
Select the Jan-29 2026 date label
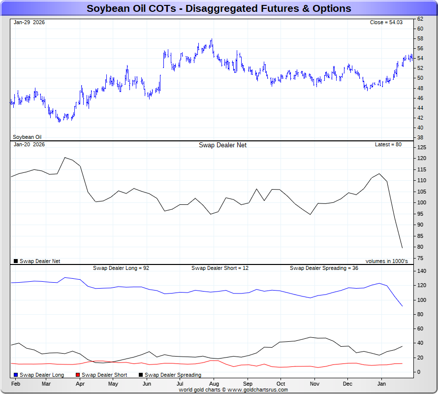[x=29, y=23]
